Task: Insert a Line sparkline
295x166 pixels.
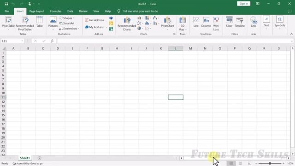Action: tap(196, 22)
